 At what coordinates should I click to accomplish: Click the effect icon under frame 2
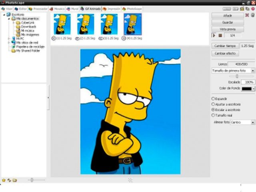pos(77,38)
